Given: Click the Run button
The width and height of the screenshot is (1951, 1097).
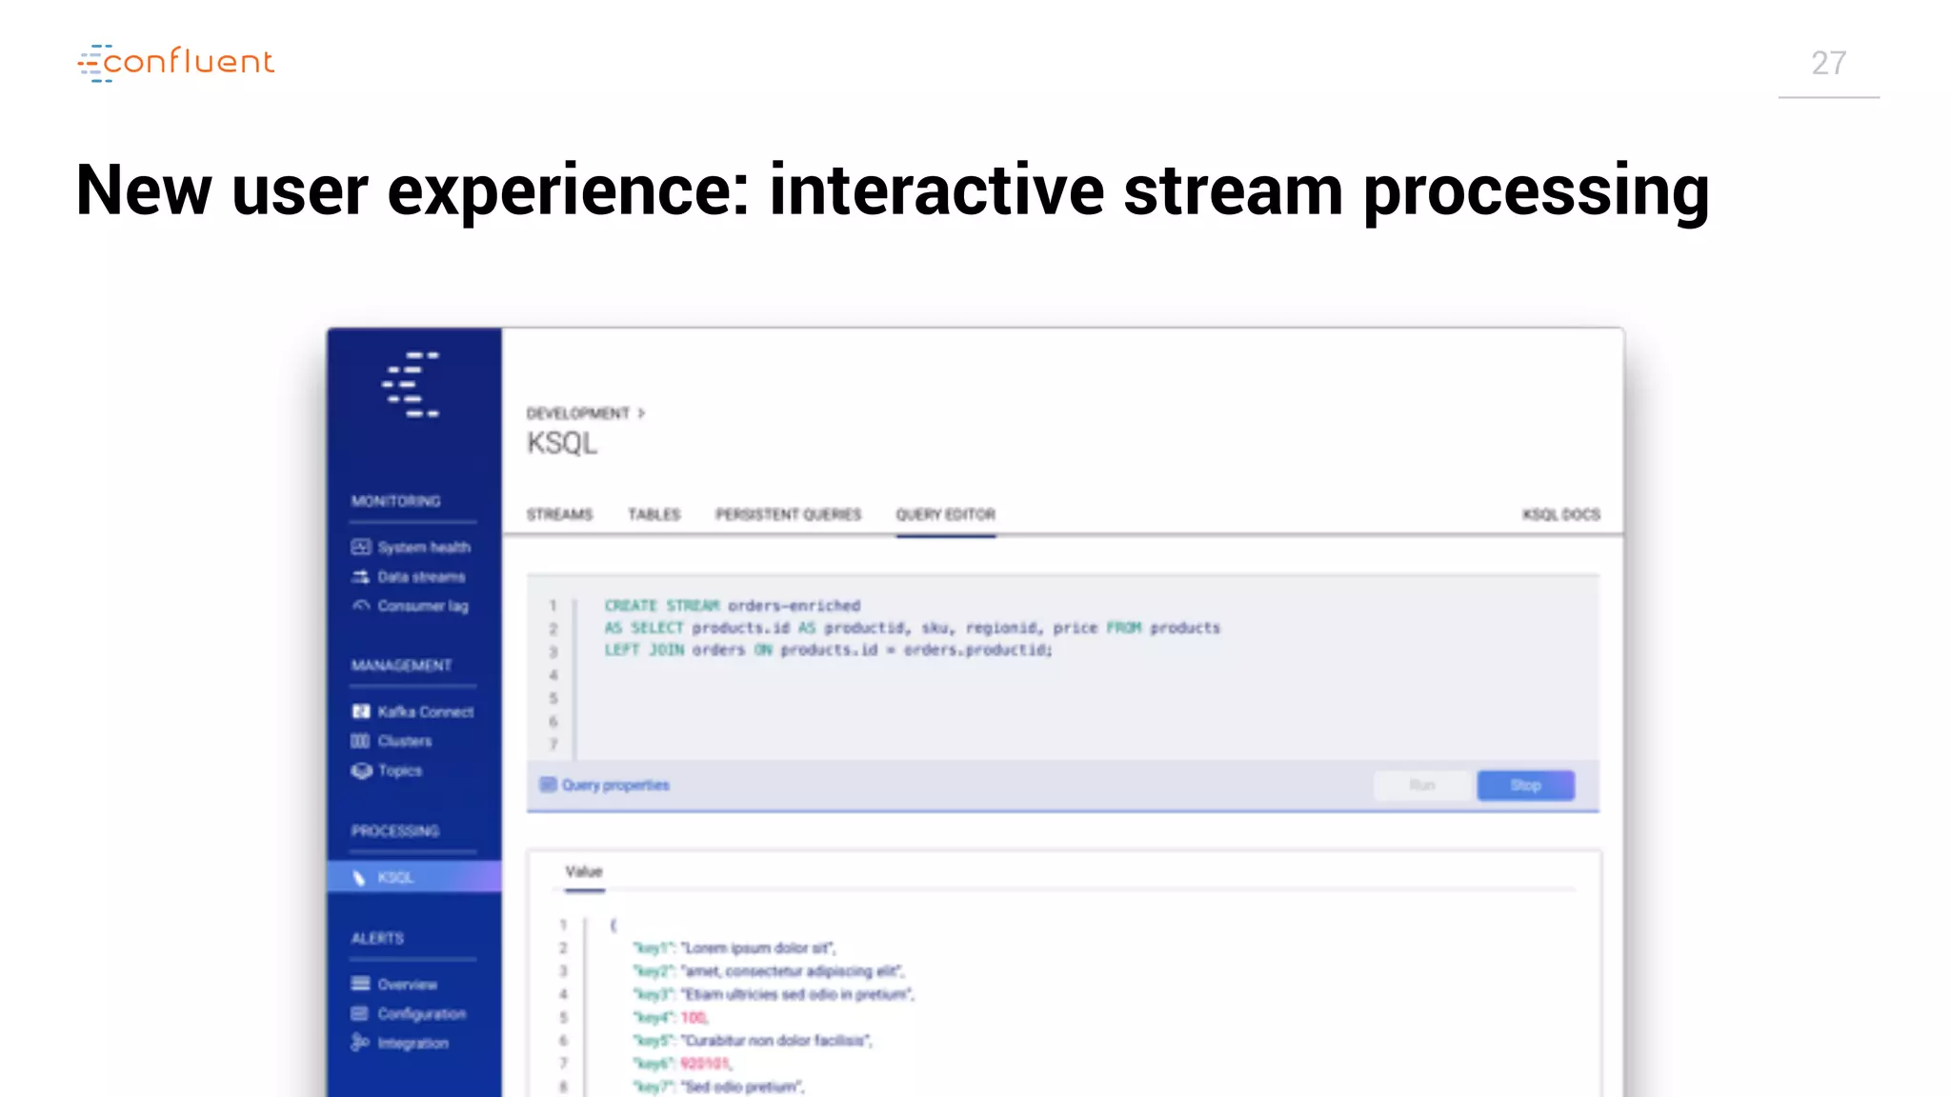Looking at the screenshot, I should [x=1421, y=785].
